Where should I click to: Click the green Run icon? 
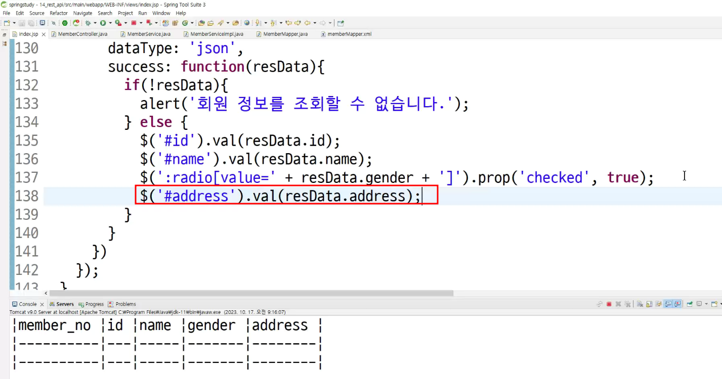pyautogui.click(x=103, y=23)
